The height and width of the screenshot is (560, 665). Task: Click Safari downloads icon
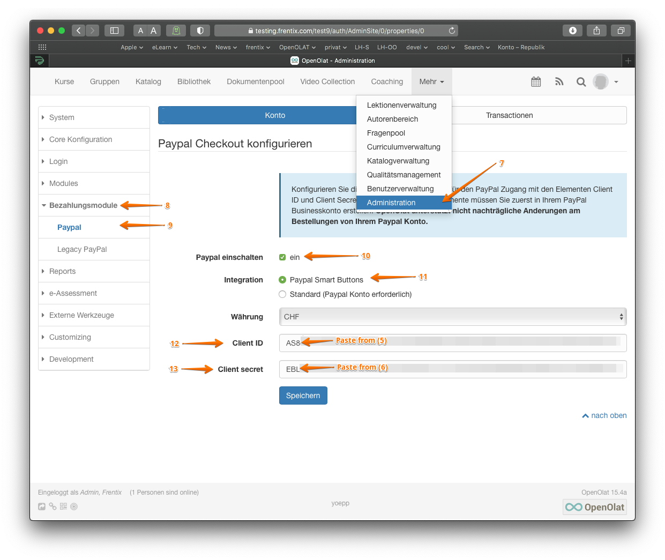pos(572,31)
